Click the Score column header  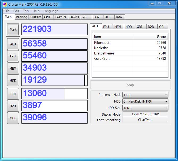pyautogui.click(x=151, y=37)
